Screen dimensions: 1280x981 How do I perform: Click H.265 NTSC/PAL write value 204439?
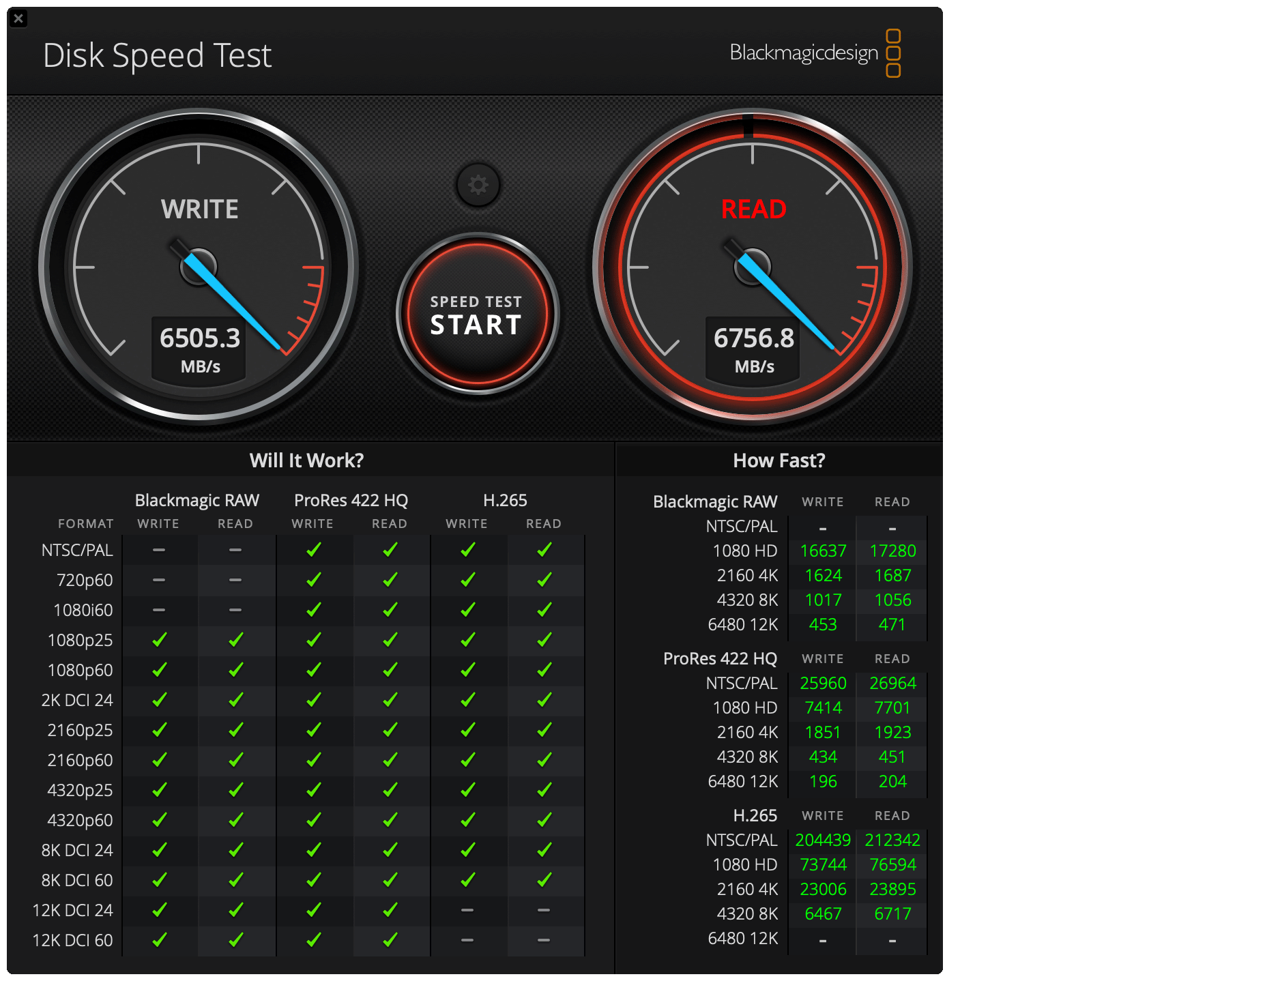click(823, 840)
